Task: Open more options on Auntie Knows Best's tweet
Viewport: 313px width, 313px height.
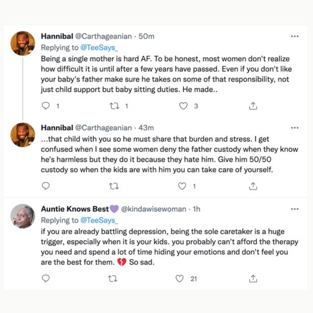Action: tap(294, 209)
